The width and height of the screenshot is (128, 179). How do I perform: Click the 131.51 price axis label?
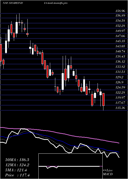pos(120,72)
